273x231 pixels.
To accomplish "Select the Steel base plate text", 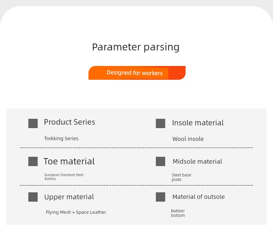I will 181,177.
